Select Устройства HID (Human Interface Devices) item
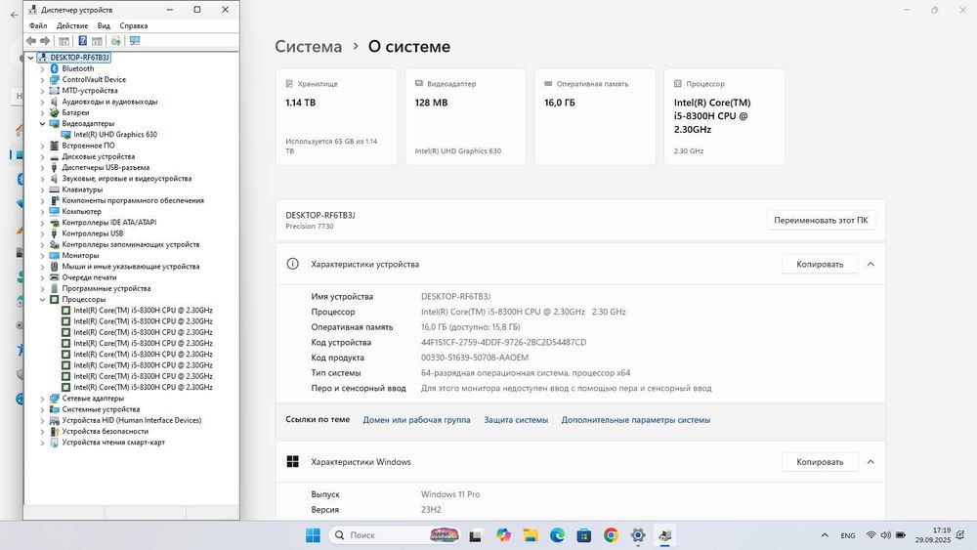Image resolution: width=977 pixels, height=550 pixels. click(132, 420)
